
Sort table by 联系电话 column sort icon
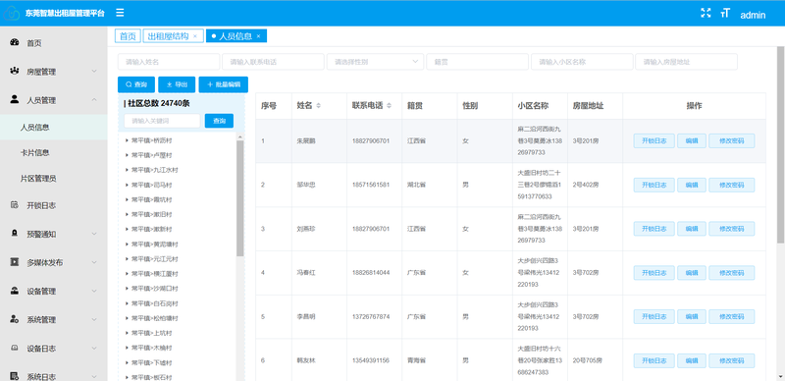point(389,106)
